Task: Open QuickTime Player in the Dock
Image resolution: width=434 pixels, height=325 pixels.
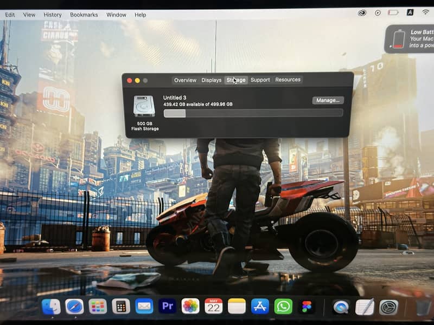Action: (341, 307)
